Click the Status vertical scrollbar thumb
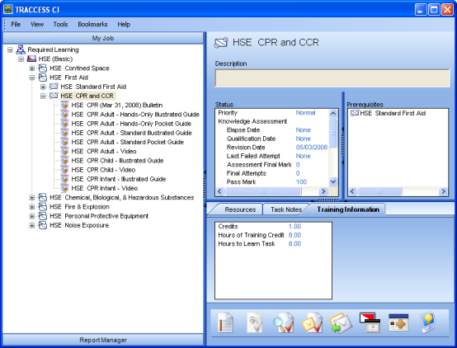 [333, 134]
